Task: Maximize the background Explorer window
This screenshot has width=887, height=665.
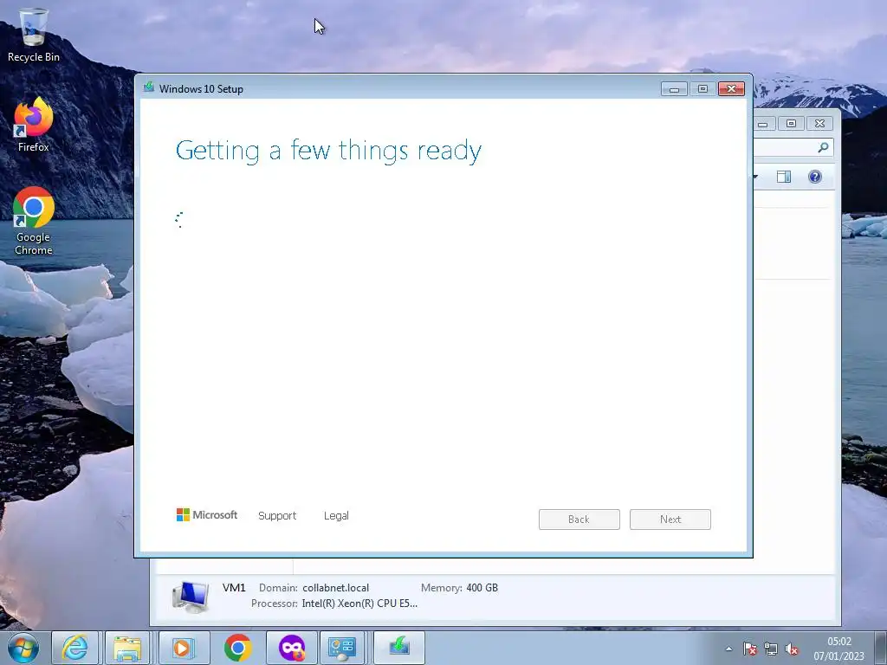Action: [x=792, y=123]
